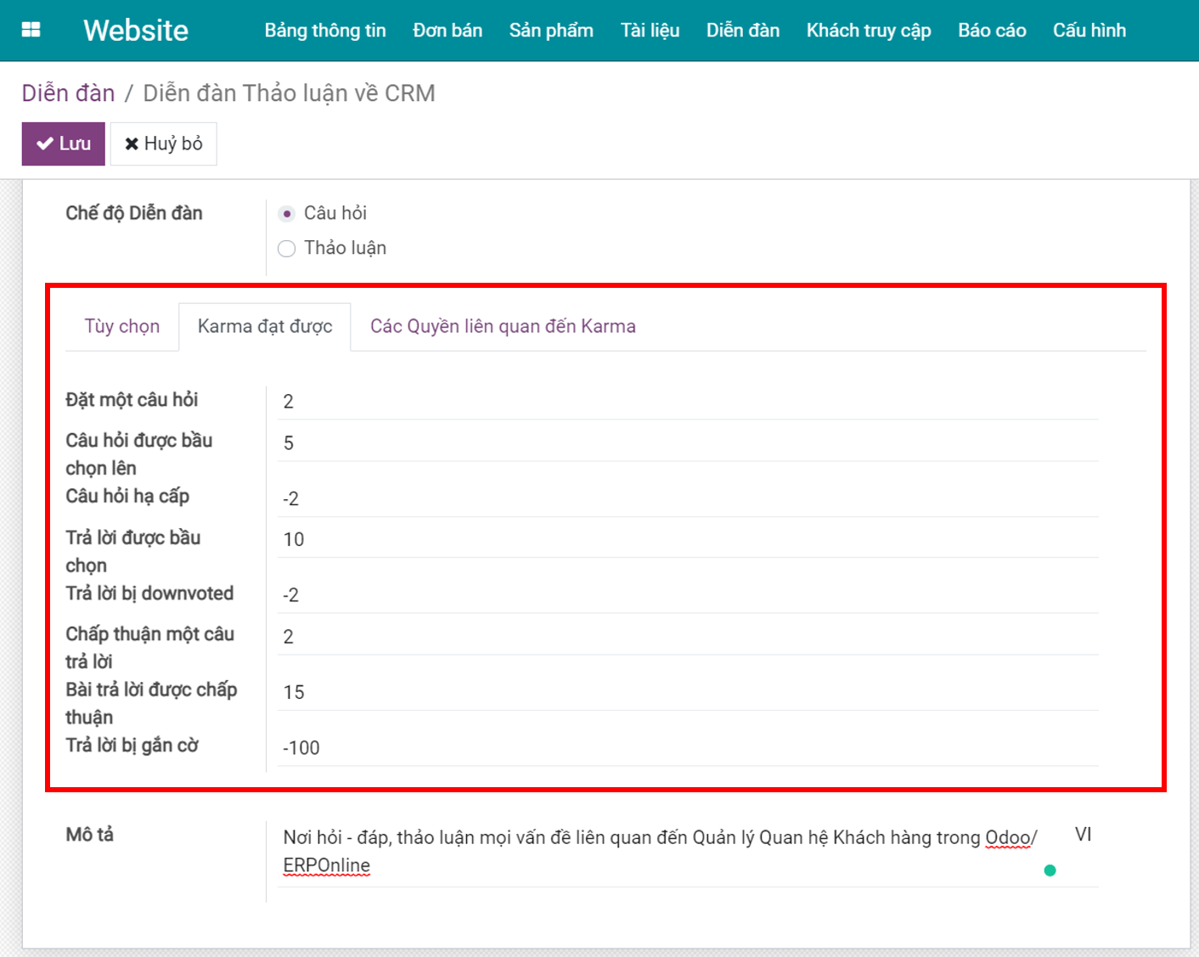The height and width of the screenshot is (957, 1199).
Task: Open the VI translation button
Action: pyautogui.click(x=1083, y=835)
